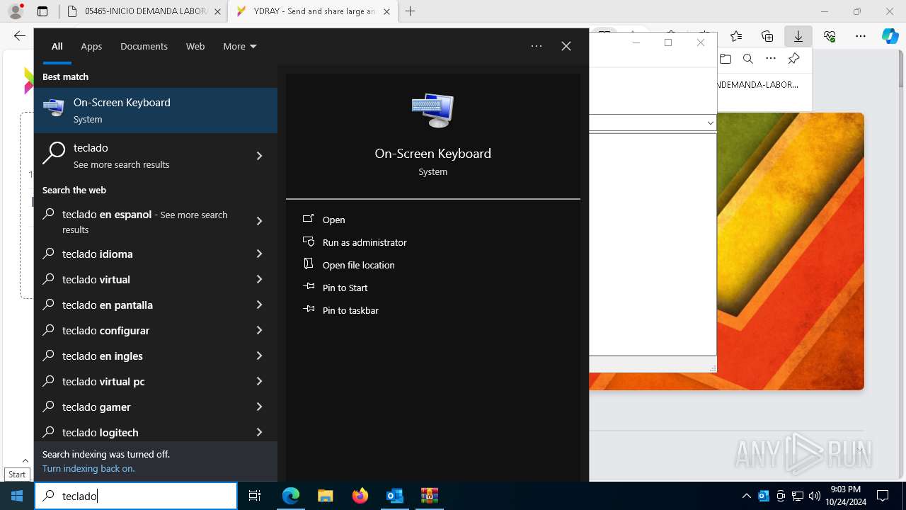Pin the downloads flyout
Image resolution: width=906 pixels, height=510 pixels.
[793, 59]
